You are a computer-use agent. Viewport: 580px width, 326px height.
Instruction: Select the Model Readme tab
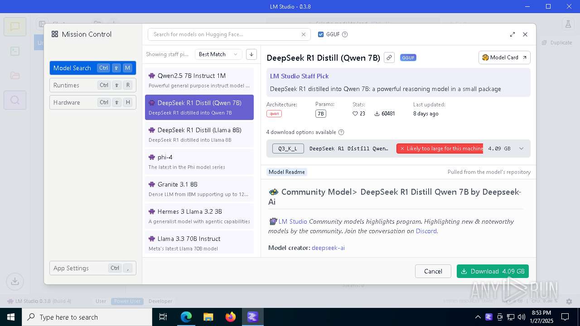[x=286, y=172]
